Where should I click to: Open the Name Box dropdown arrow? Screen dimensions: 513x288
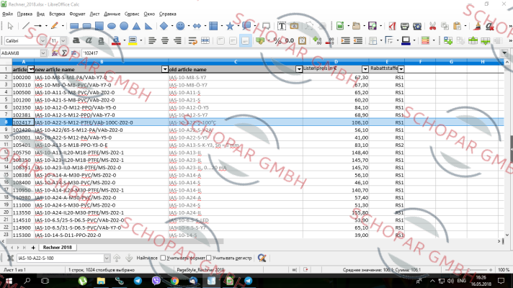click(x=43, y=53)
